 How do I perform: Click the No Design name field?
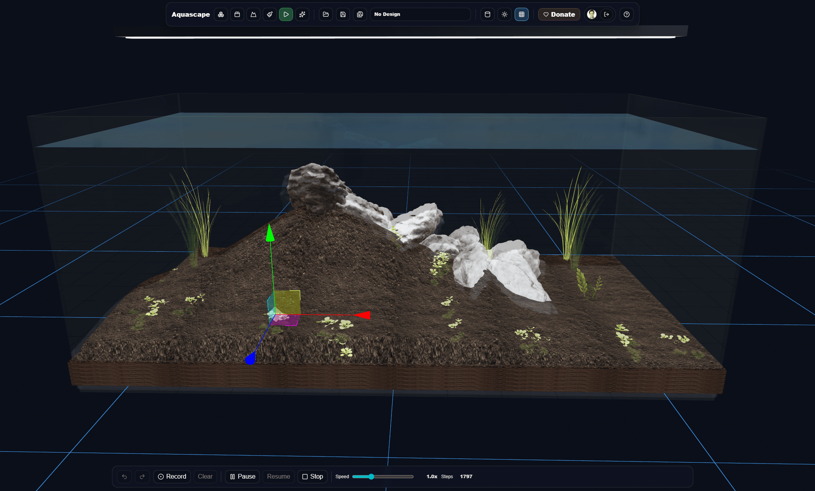(420, 14)
